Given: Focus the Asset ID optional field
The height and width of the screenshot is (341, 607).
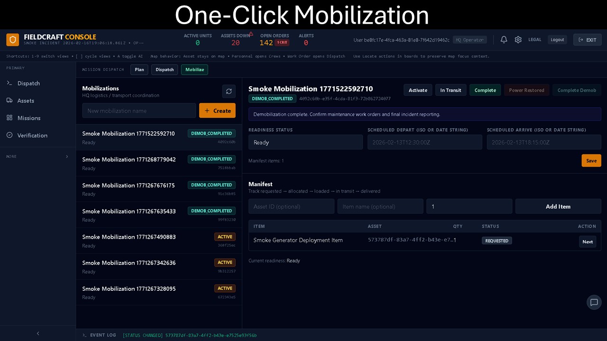Looking at the screenshot, I should 291,206.
